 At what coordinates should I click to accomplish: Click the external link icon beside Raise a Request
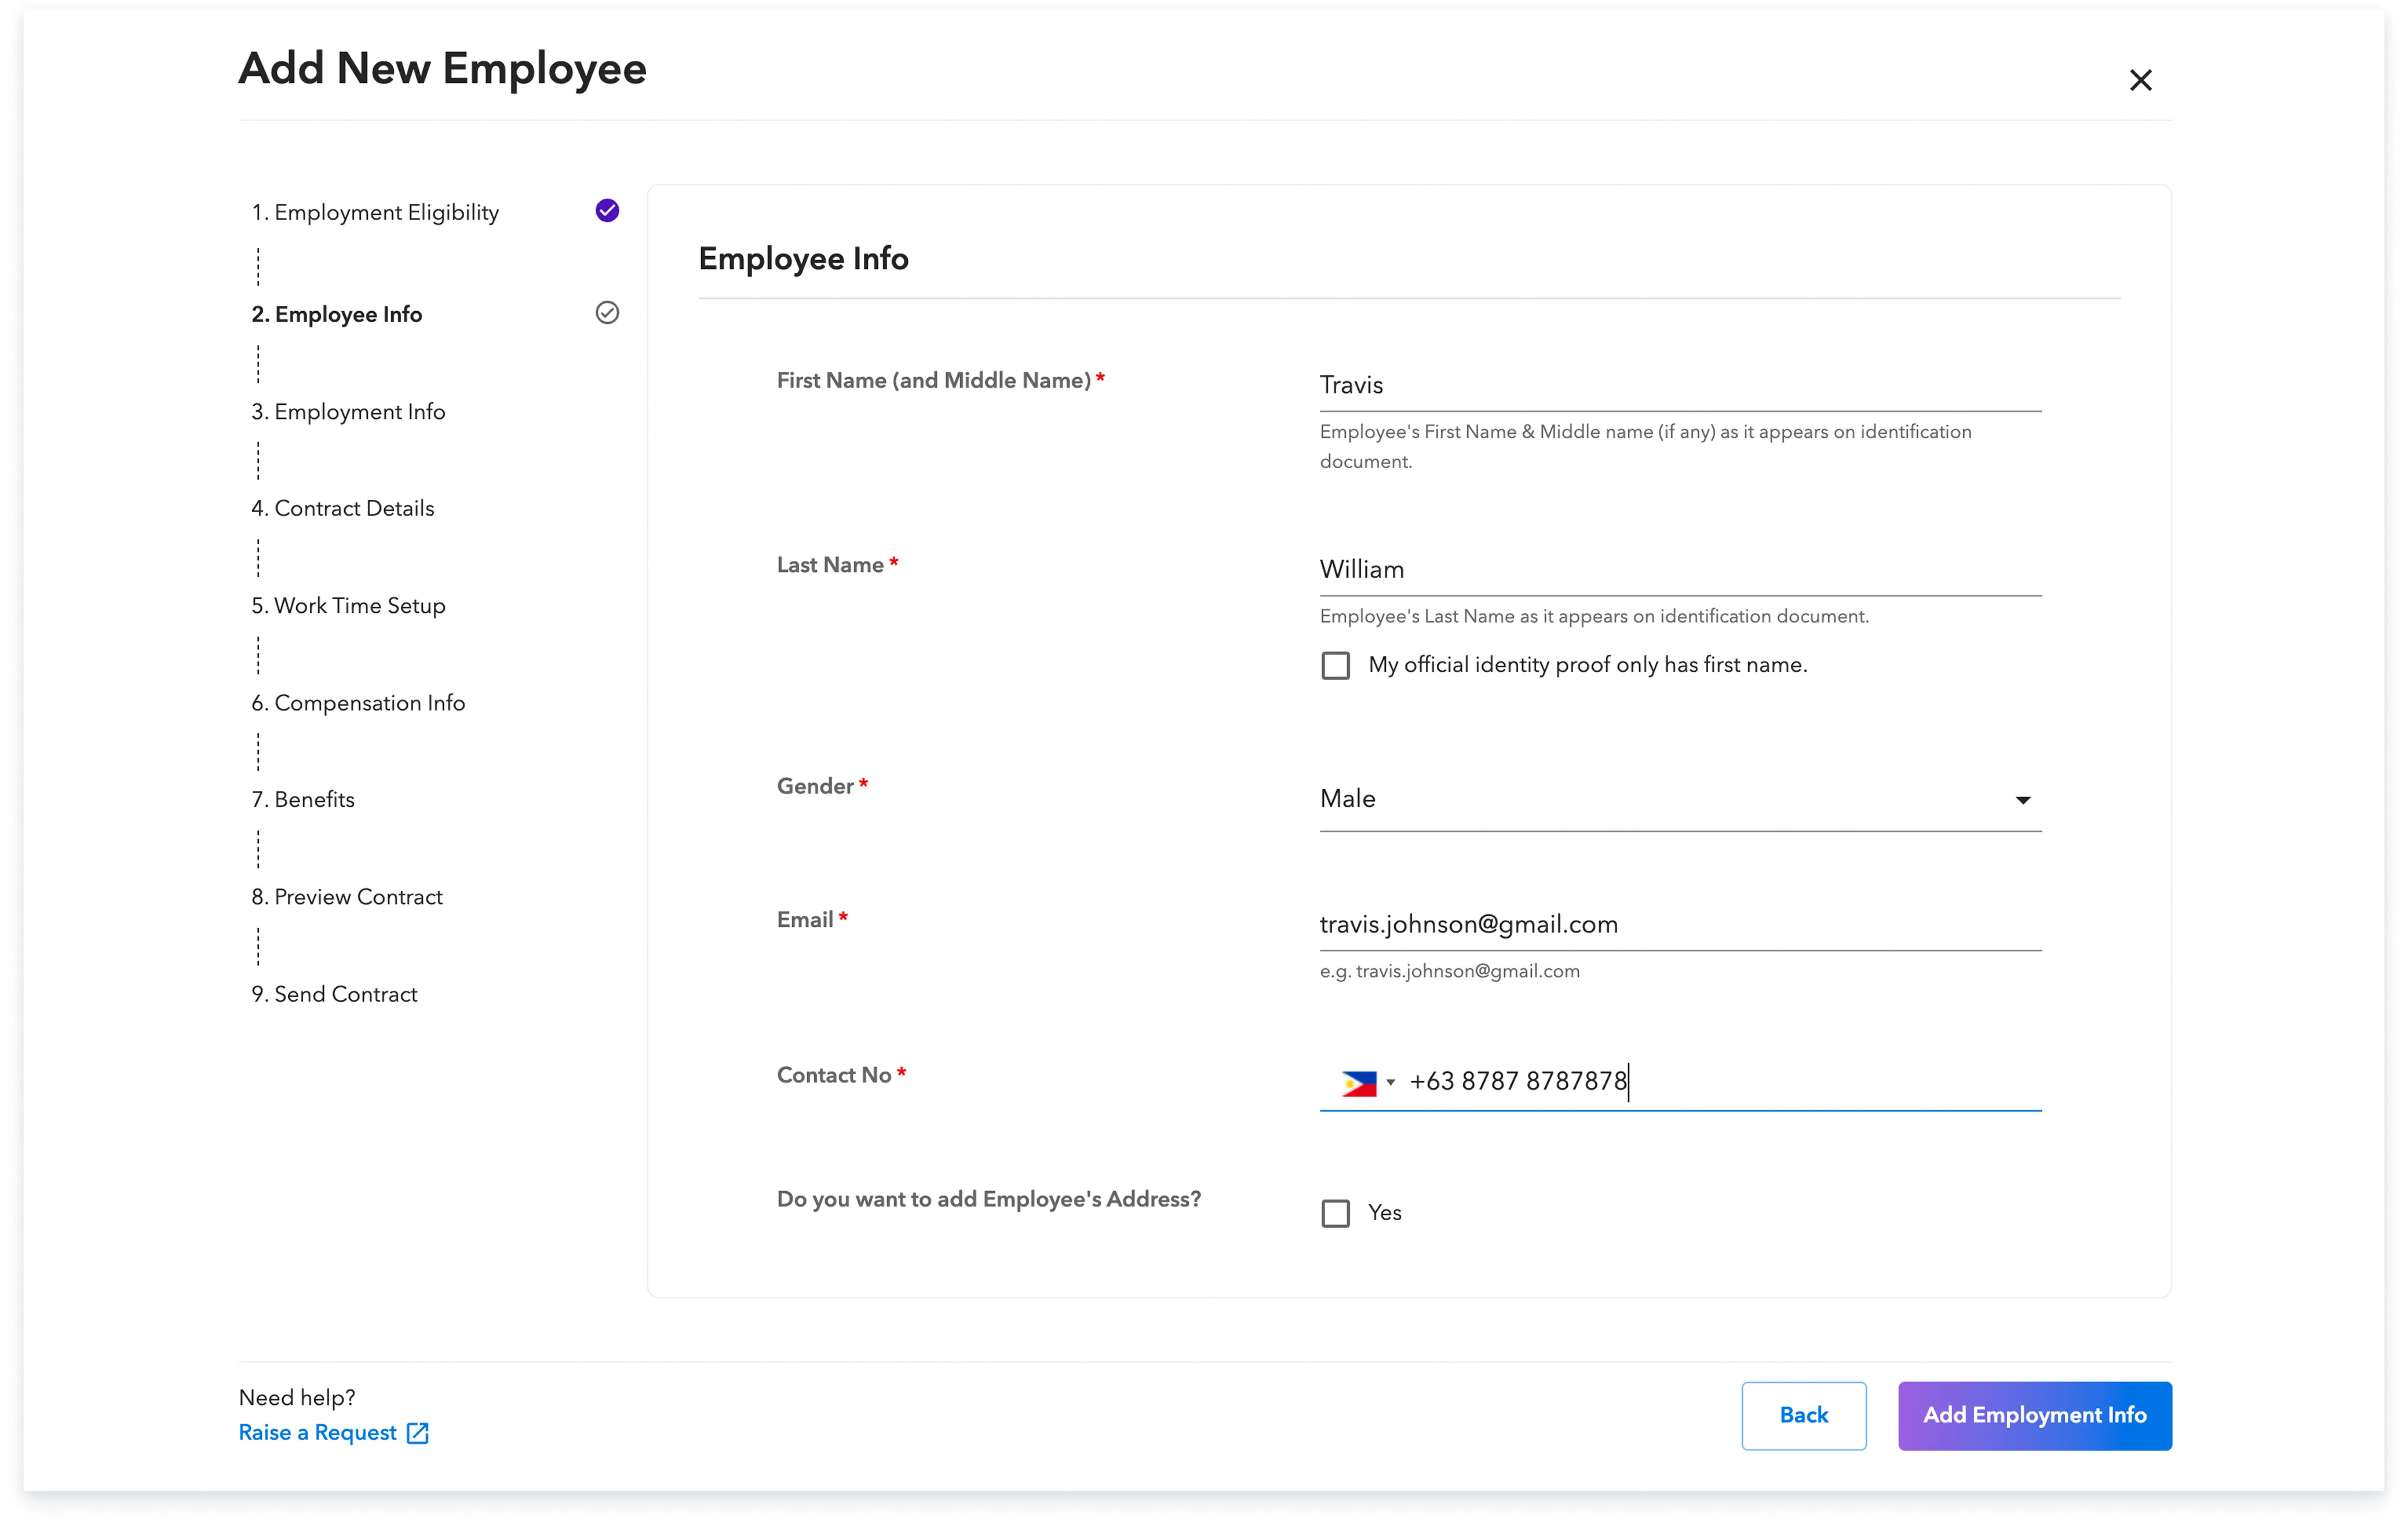point(417,1433)
